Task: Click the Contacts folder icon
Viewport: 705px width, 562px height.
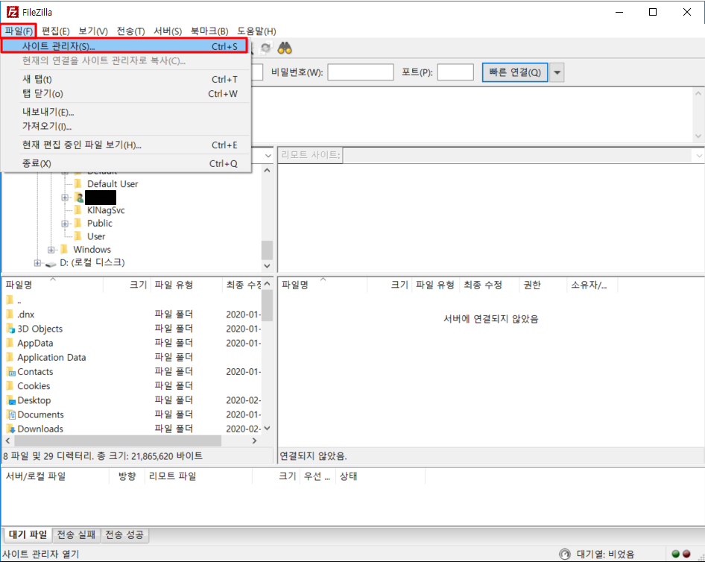Action: pyautogui.click(x=10, y=372)
